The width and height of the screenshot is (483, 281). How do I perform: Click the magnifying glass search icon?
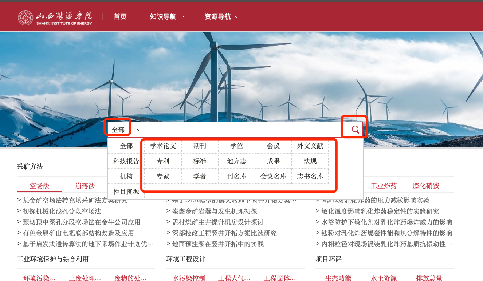355,129
